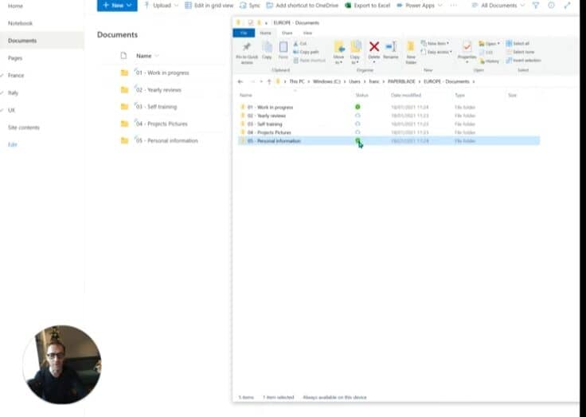Open 04 - Projects Pictures in SharePoint
The image size is (586, 417).
point(162,124)
